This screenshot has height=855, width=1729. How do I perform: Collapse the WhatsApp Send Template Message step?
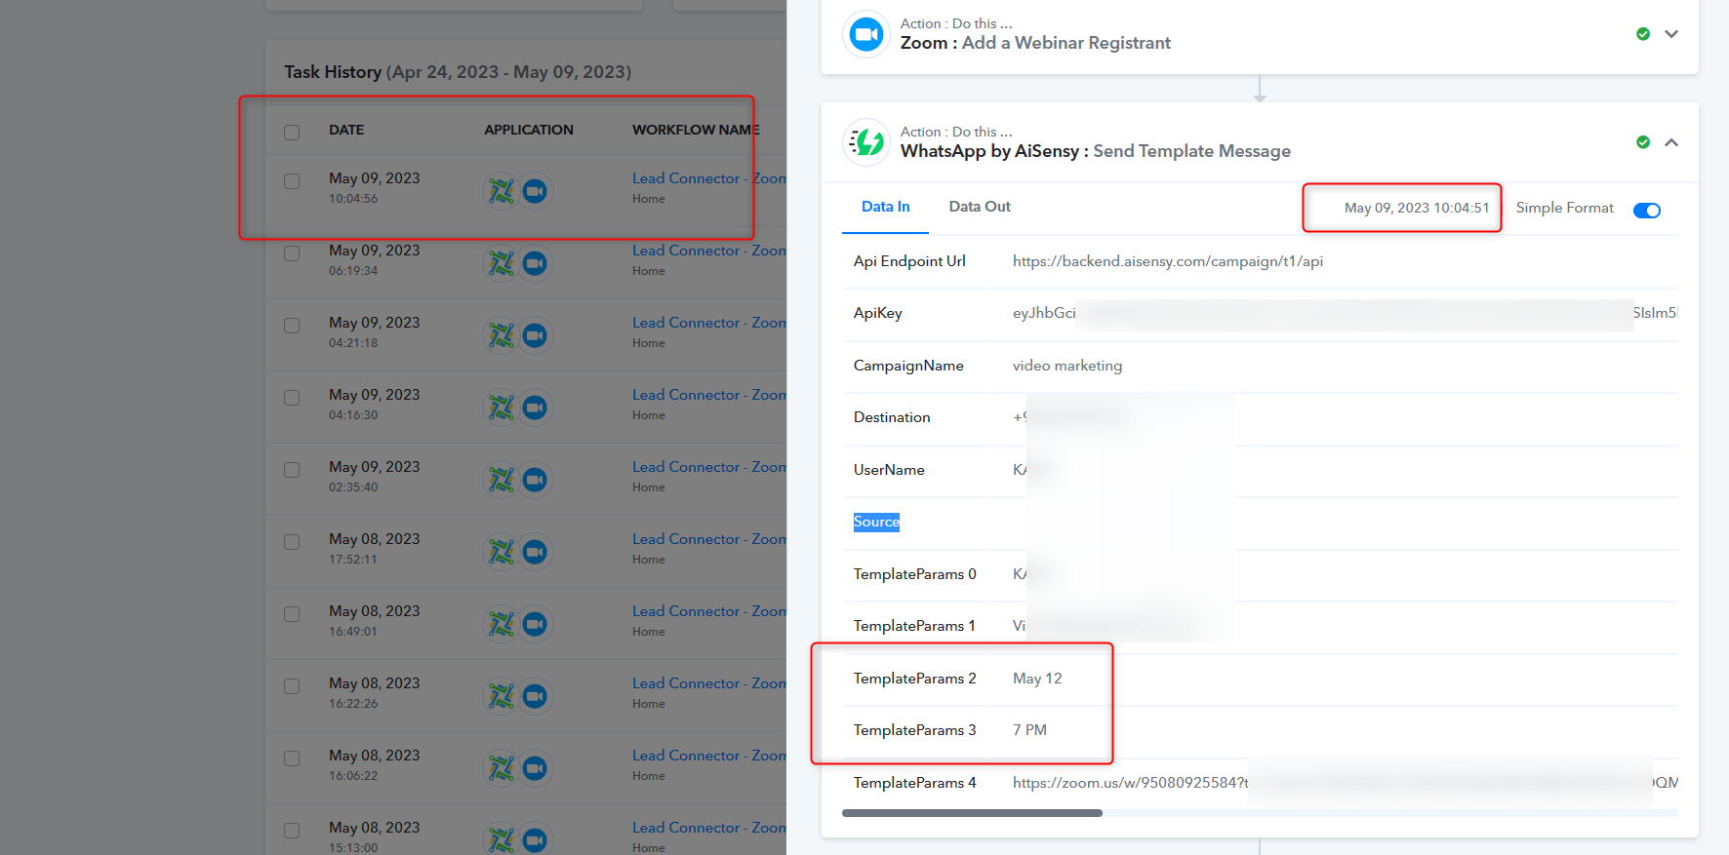coord(1671,142)
